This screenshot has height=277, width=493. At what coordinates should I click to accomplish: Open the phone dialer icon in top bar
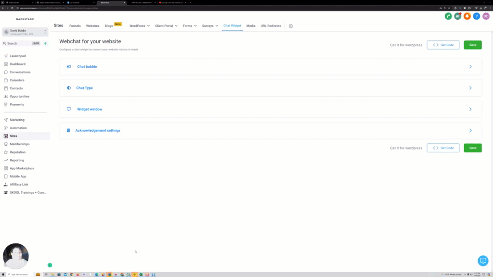point(448,16)
